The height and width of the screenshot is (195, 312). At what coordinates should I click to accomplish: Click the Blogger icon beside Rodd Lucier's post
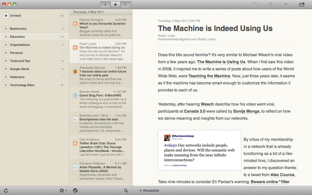pyautogui.click(x=75, y=48)
